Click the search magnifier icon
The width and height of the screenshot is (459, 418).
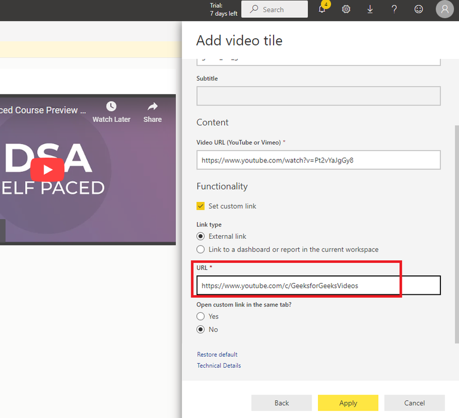coord(254,9)
